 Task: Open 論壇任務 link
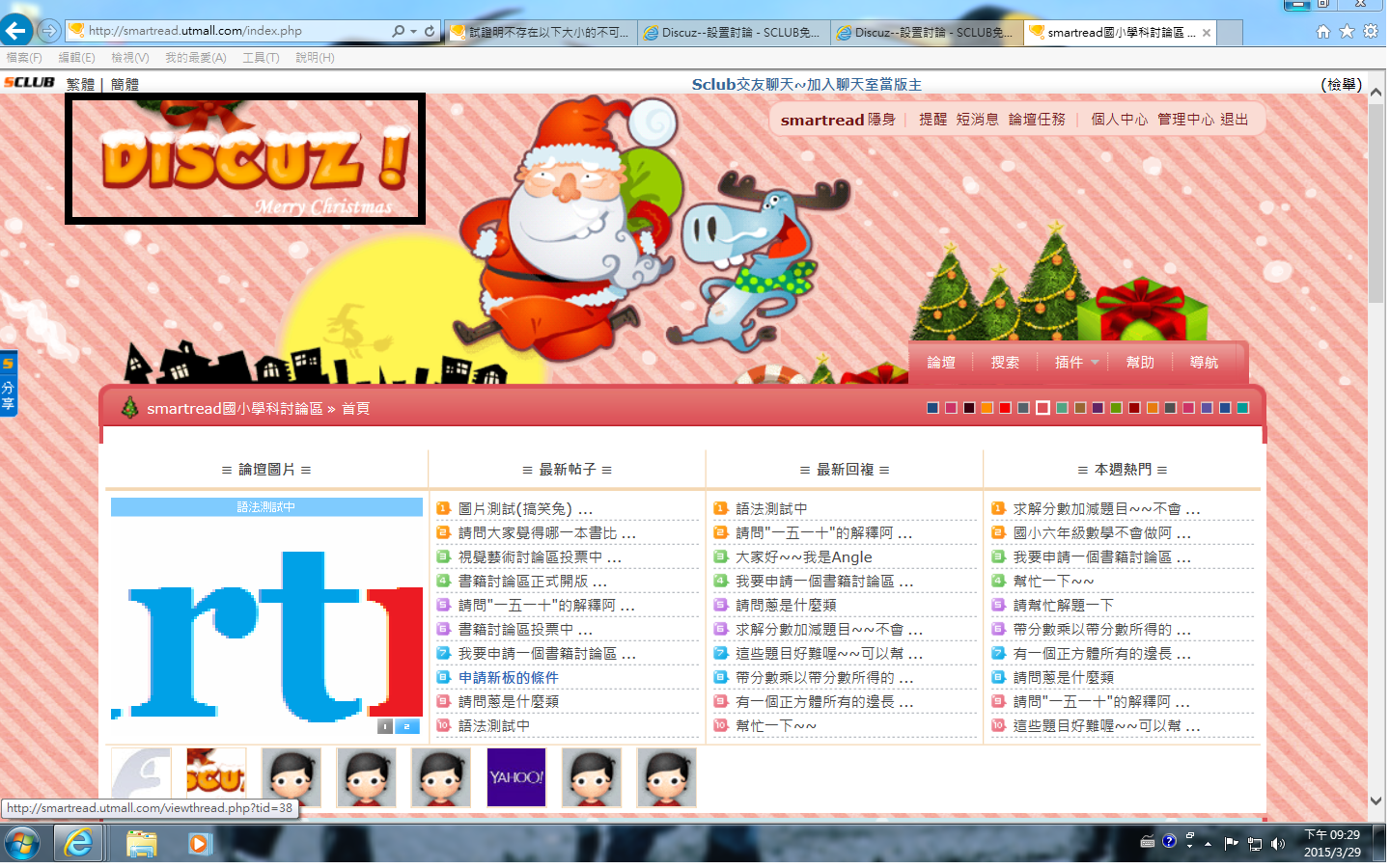click(x=1037, y=120)
